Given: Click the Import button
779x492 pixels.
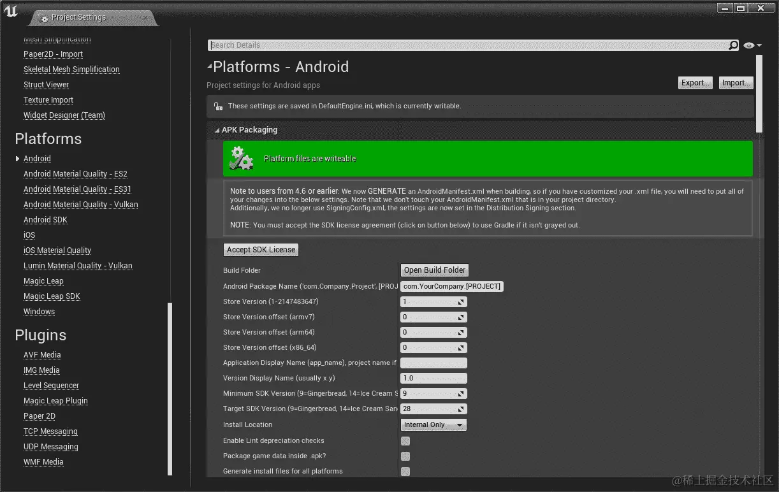Looking at the screenshot, I should (x=736, y=83).
